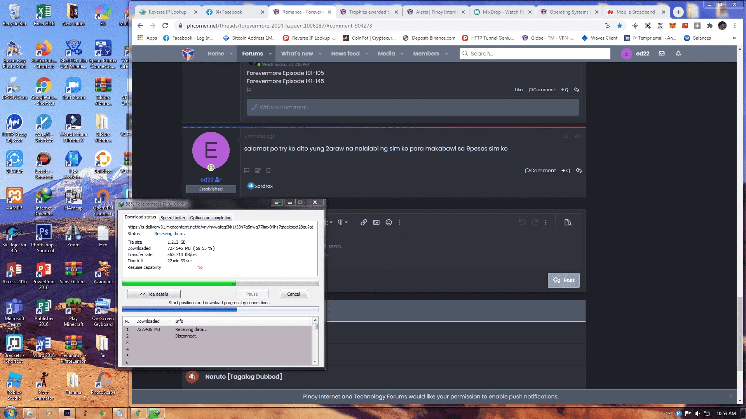Click the phcorner site logo
The width and height of the screenshot is (746, 419).
[188, 54]
